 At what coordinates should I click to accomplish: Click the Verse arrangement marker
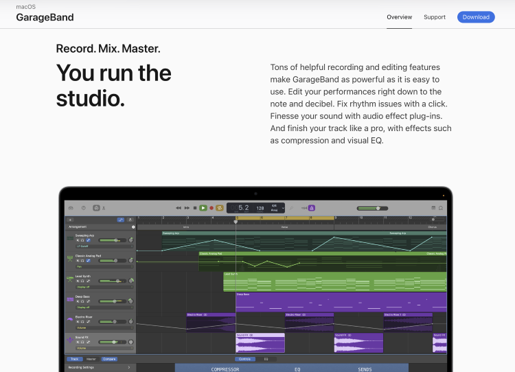[x=285, y=227]
